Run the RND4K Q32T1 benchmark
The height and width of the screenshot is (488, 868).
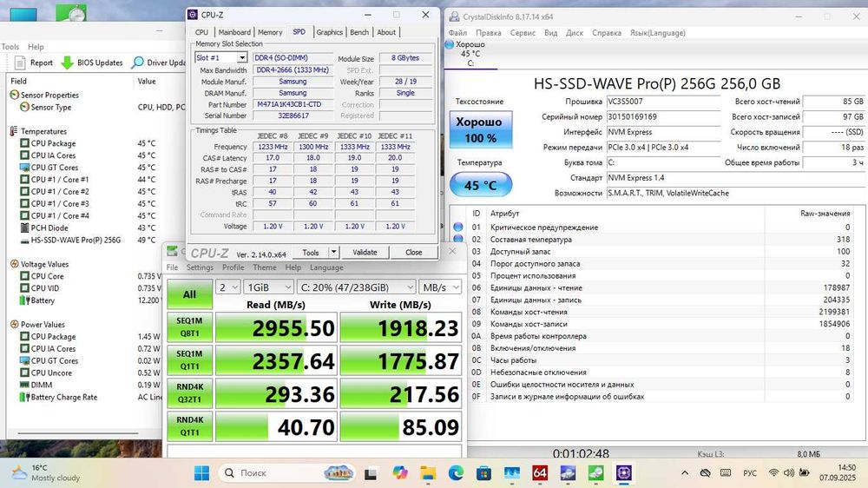click(189, 393)
